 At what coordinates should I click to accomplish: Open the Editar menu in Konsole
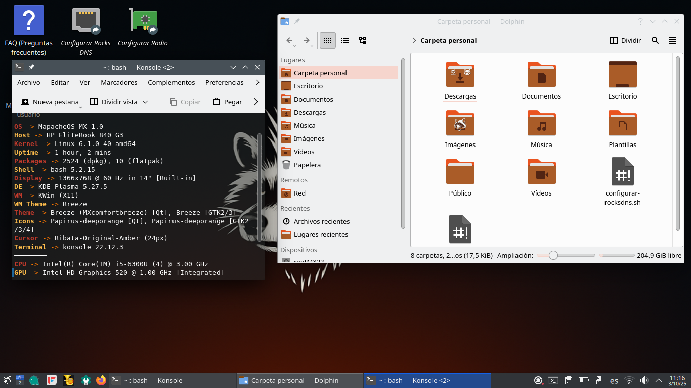60,82
